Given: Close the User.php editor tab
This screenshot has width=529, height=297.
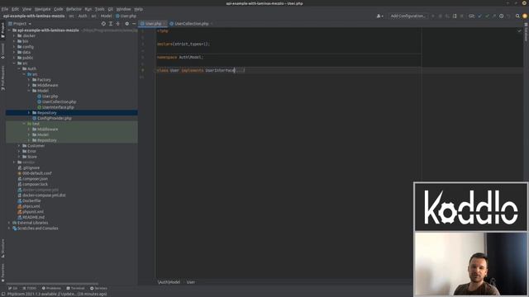Looking at the screenshot, I should [x=164, y=24].
